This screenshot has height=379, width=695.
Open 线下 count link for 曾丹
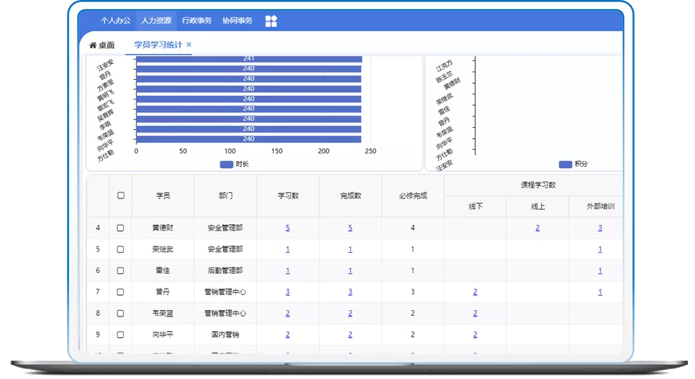pyautogui.click(x=475, y=292)
